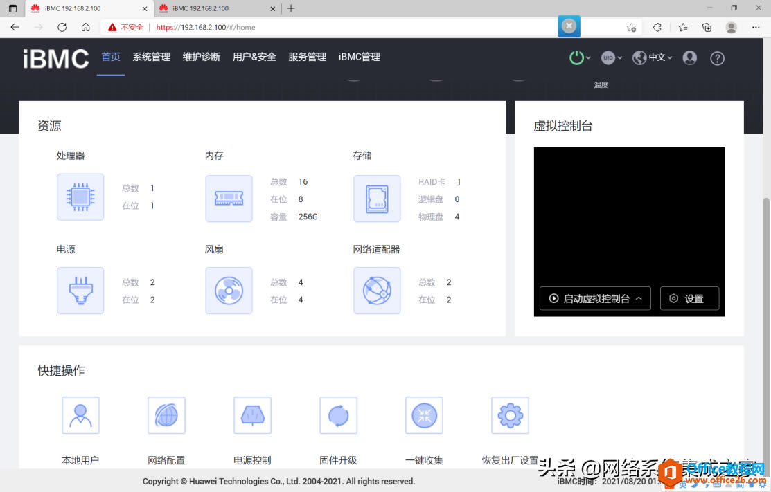The image size is (771, 492).
Task: Dismiss the blue X overlay button
Action: (x=569, y=26)
